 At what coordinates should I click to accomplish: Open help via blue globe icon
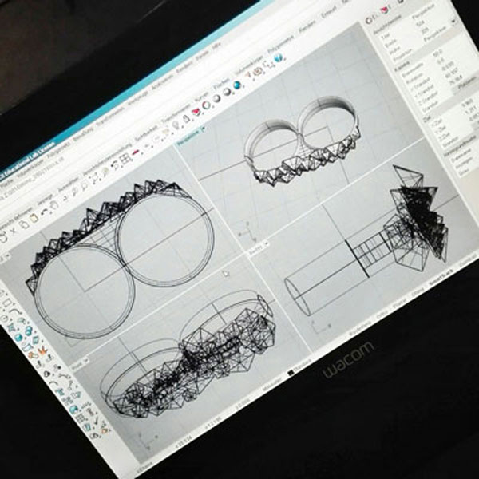279,57
